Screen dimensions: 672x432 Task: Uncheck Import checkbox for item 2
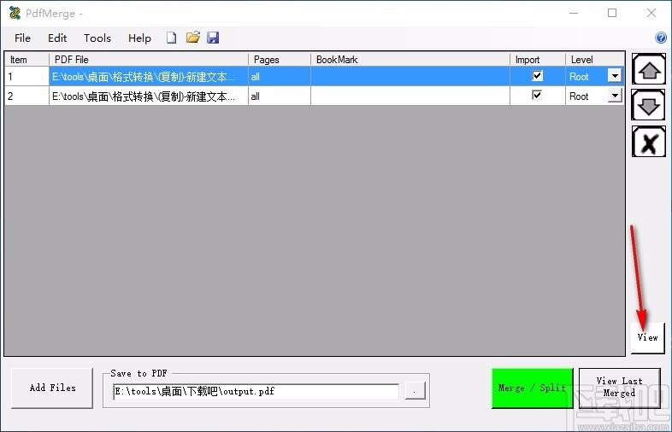(x=537, y=95)
